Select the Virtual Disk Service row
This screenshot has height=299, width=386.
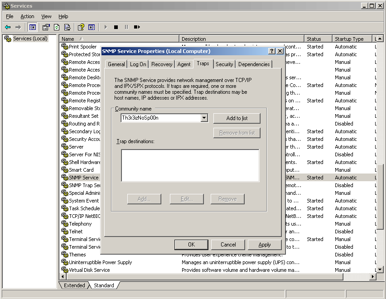89,270
